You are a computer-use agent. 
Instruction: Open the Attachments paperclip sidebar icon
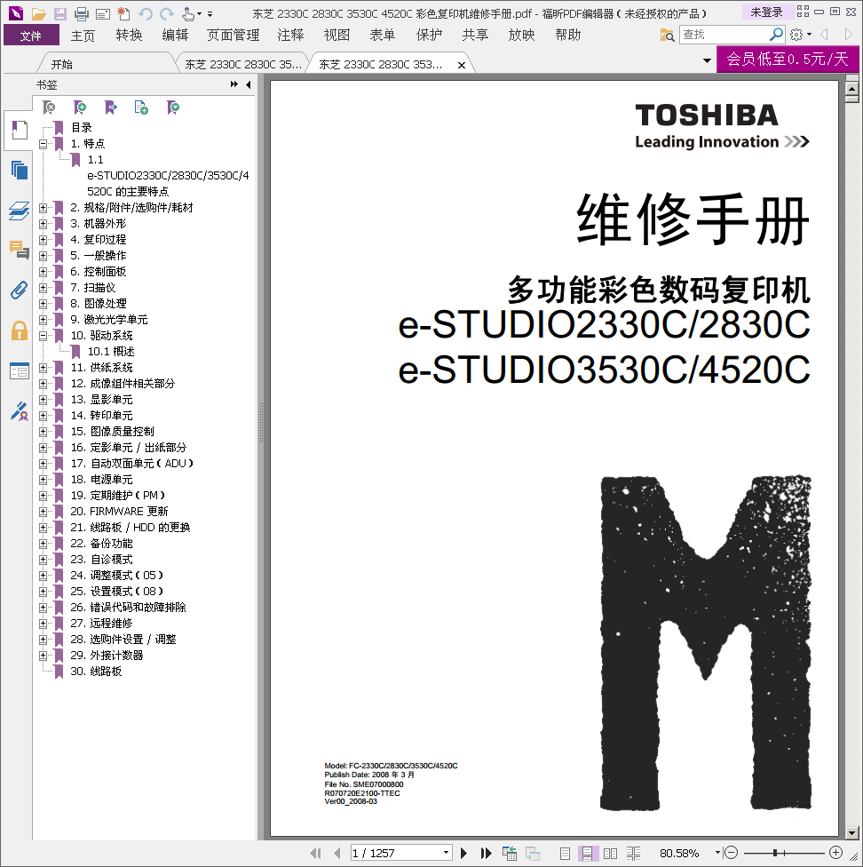point(20,290)
